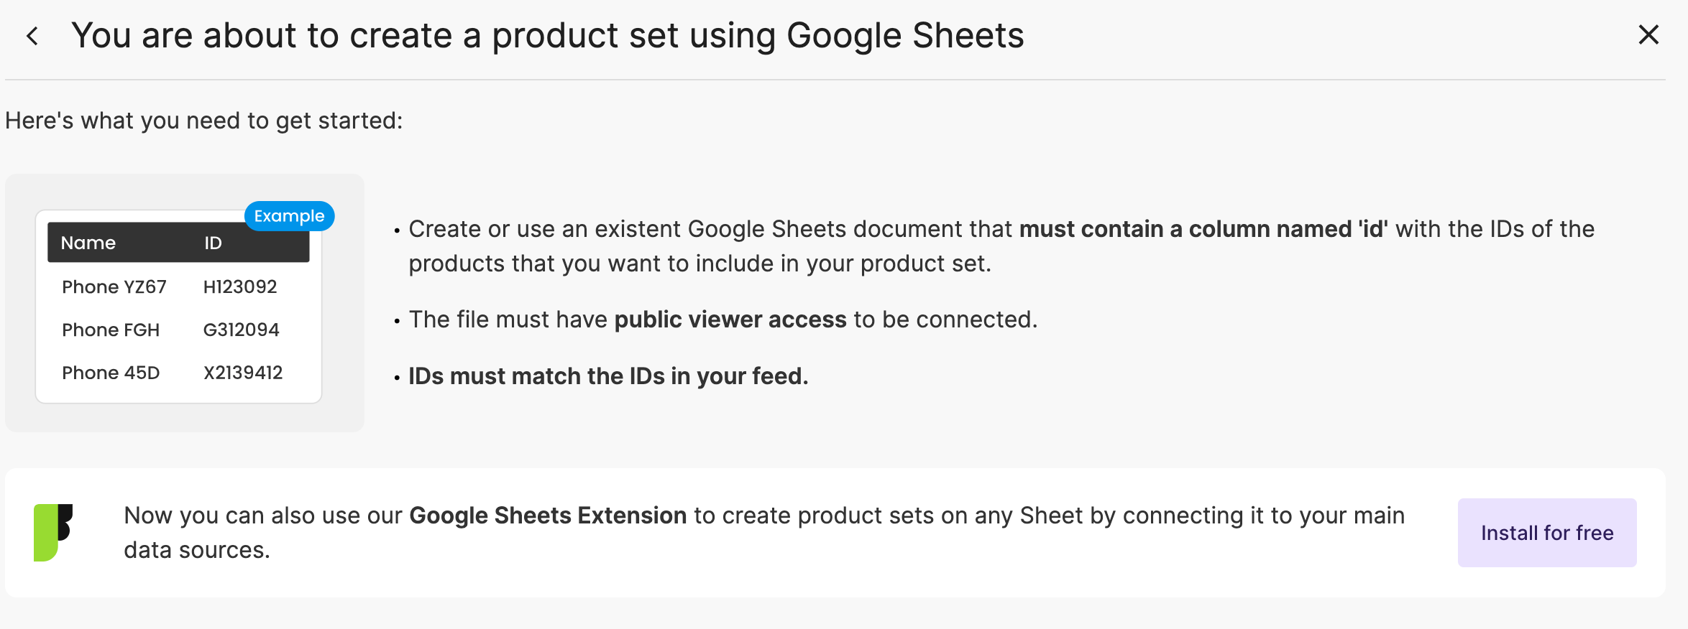Viewport: 1688px width, 629px height.
Task: Click the X2139412 ID cell
Action: [x=243, y=373]
